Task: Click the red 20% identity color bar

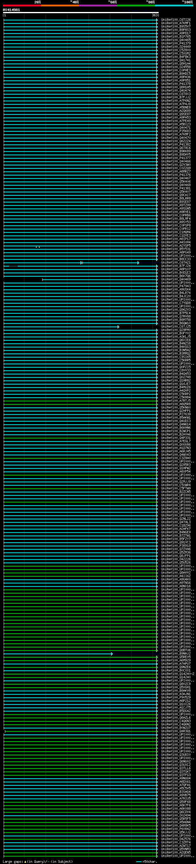Action: click(22, 6)
